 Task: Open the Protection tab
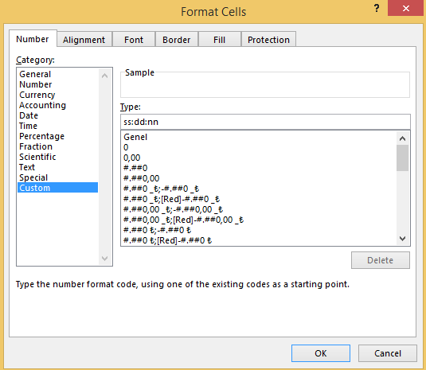pos(268,40)
